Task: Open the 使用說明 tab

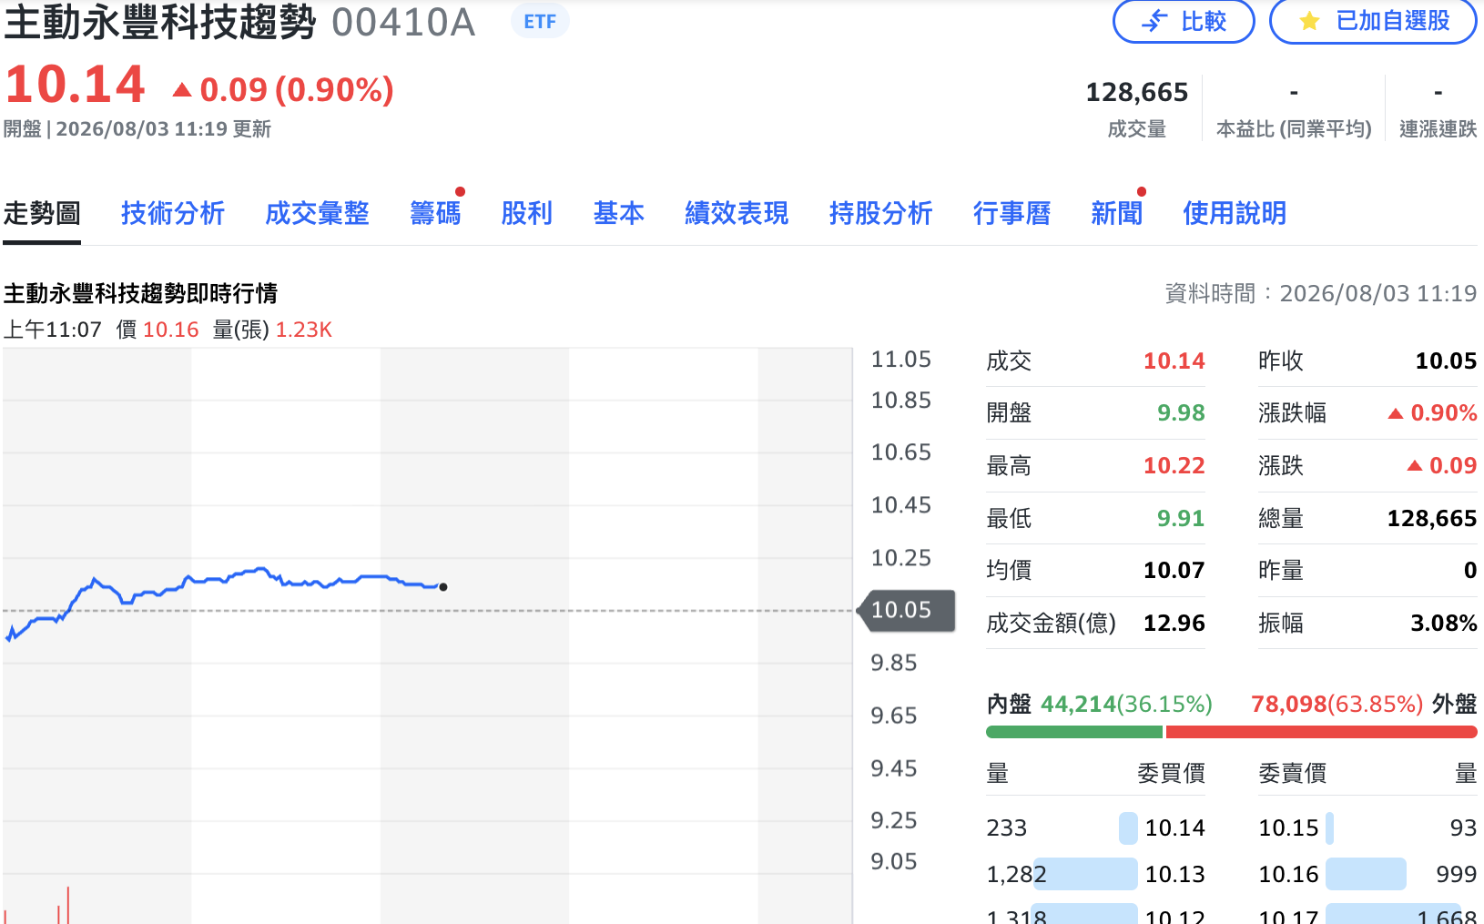Action: 1235,213
